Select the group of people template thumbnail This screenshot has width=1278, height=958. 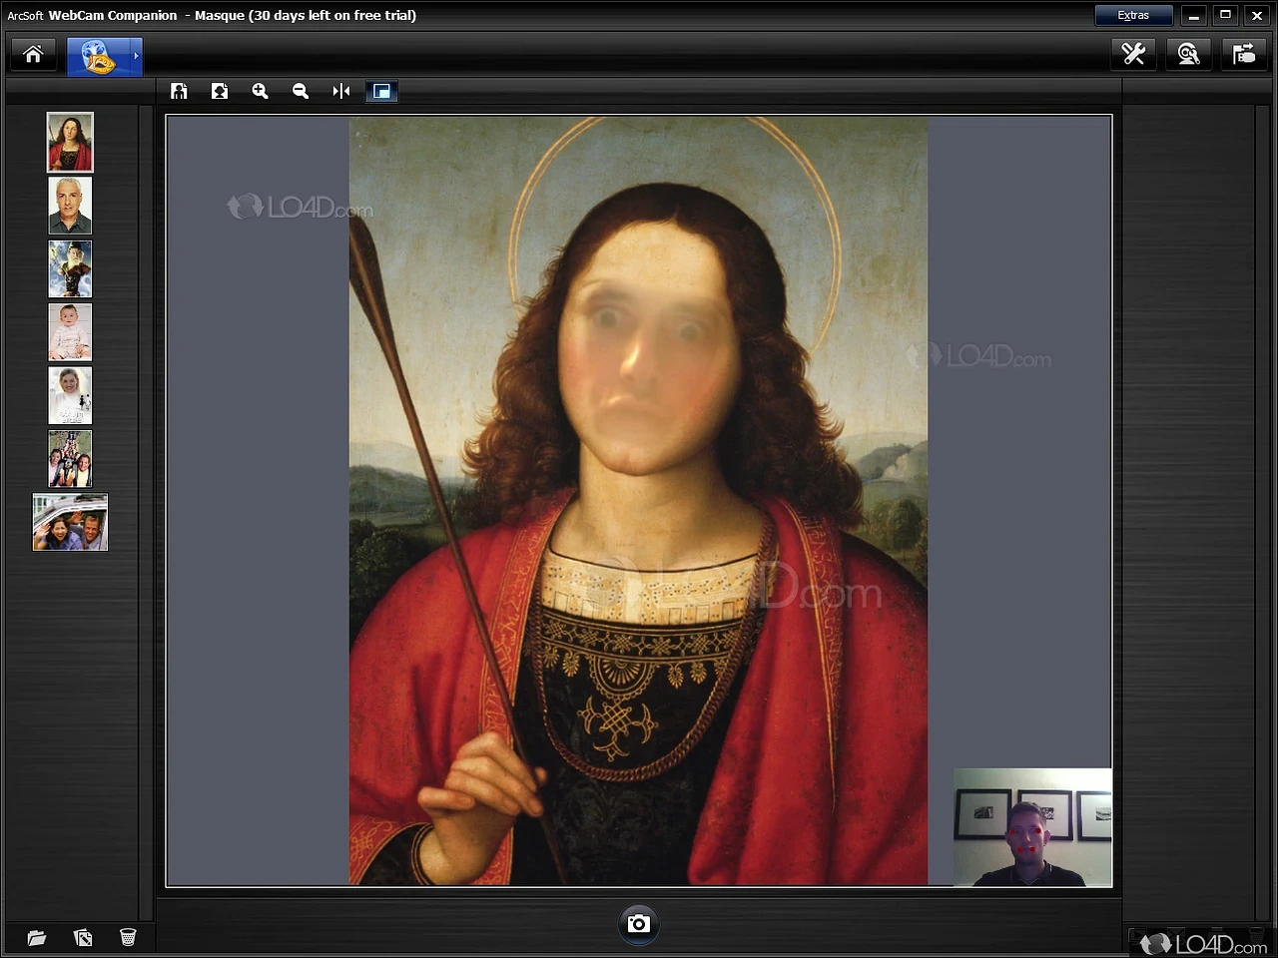point(70,458)
